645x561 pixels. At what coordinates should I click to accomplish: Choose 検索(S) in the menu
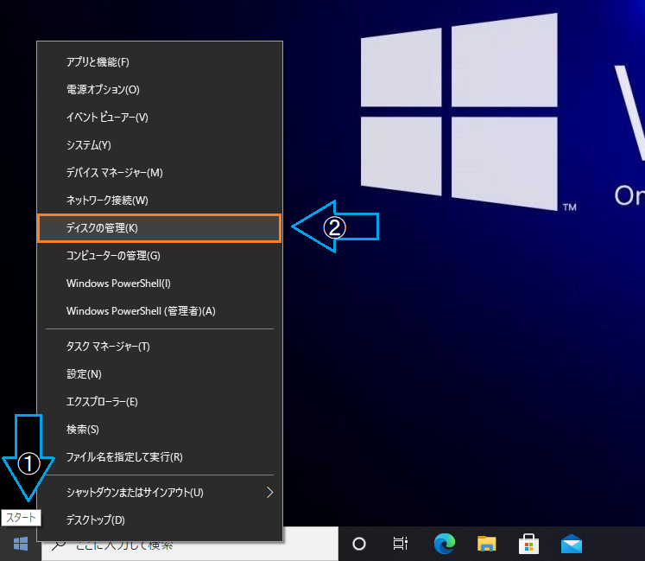160,430
